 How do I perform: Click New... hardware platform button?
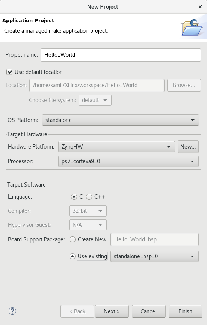tap(188, 147)
